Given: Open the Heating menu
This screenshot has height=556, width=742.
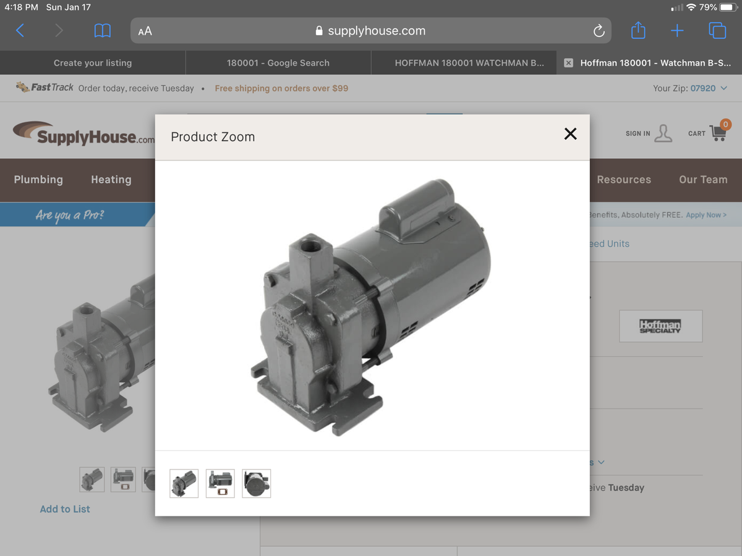Looking at the screenshot, I should pos(111,180).
